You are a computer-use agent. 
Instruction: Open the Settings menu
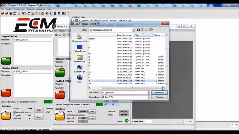30,9
